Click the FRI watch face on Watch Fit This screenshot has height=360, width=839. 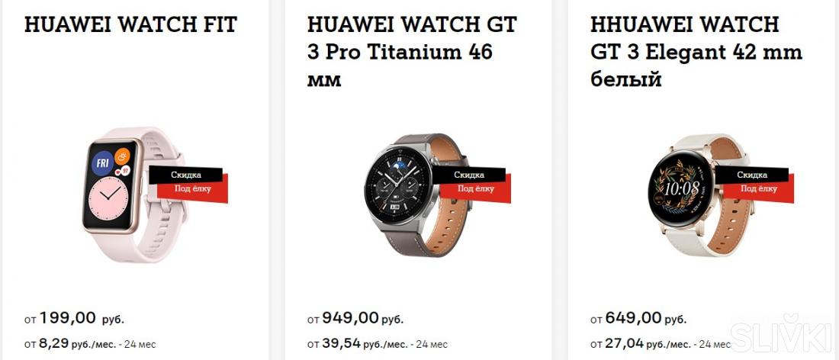click(101, 164)
